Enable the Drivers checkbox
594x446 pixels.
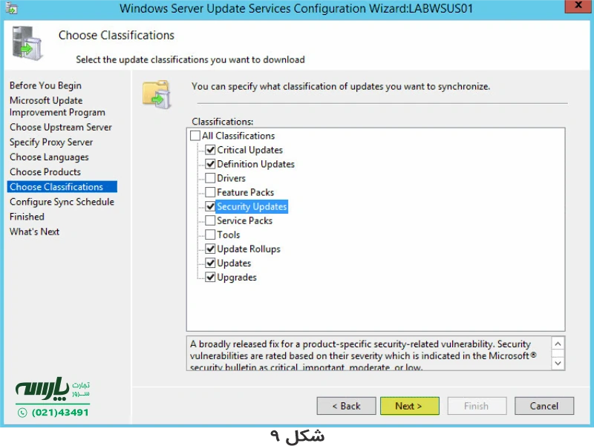[x=210, y=178]
